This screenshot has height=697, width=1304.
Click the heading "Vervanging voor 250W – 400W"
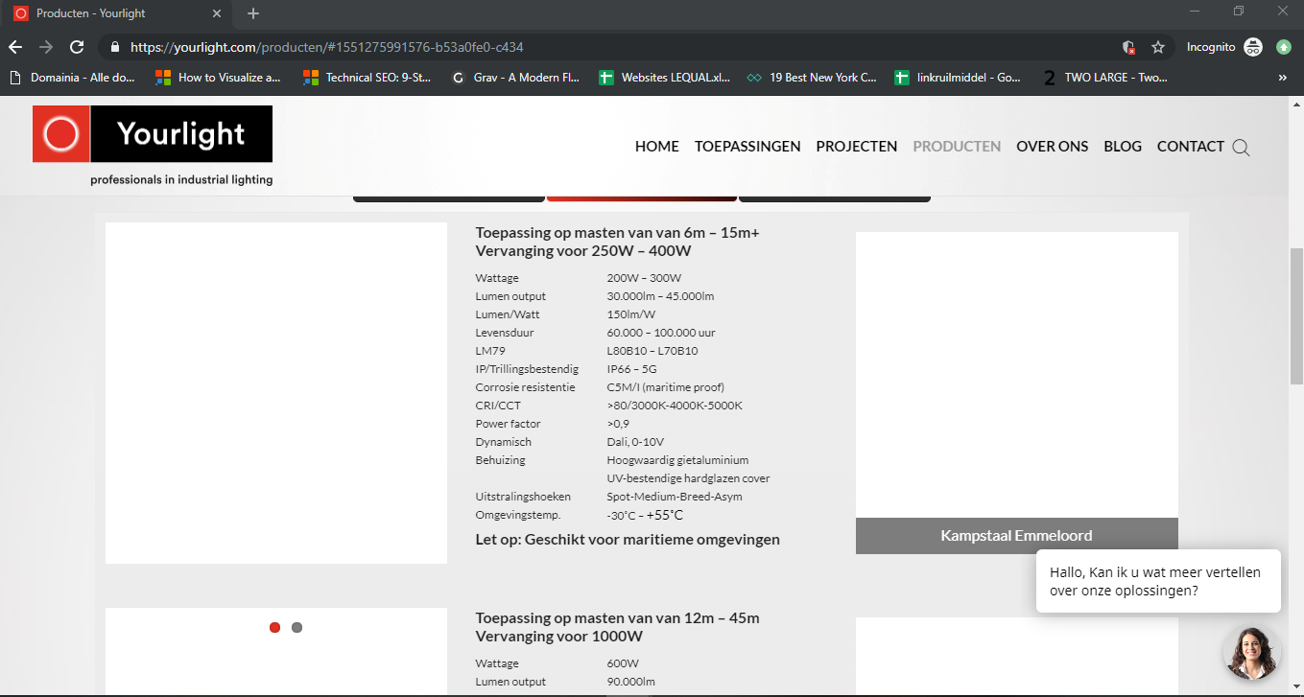(x=583, y=251)
